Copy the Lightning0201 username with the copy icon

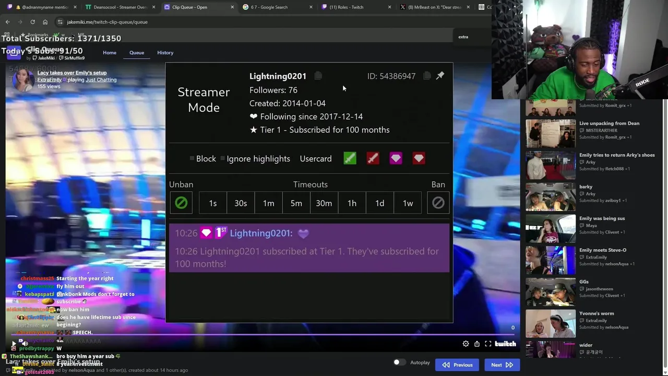tap(318, 76)
